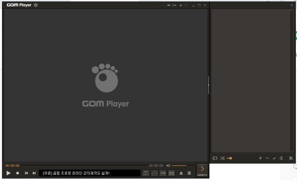Switch to full screen mode

pos(186,5)
